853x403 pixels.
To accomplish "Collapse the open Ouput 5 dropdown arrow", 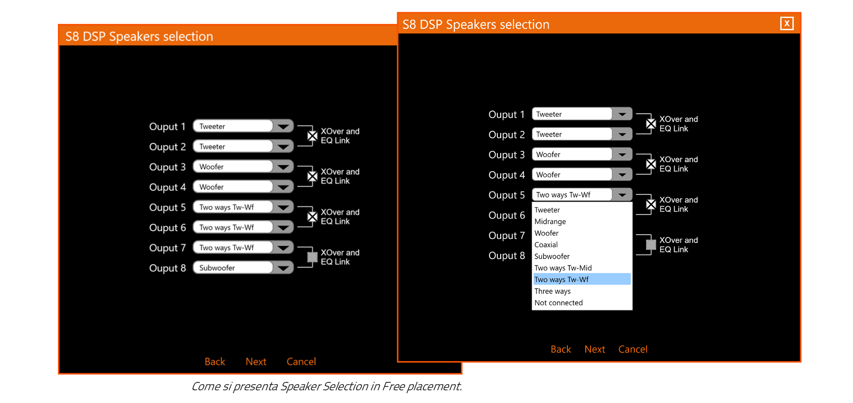I will tap(622, 195).
